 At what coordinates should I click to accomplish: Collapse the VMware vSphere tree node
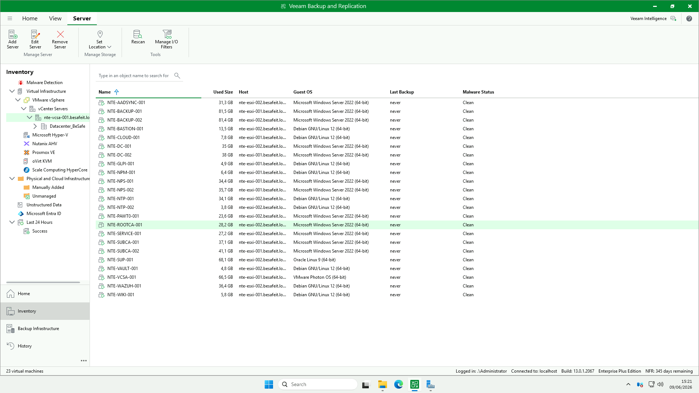(18, 100)
